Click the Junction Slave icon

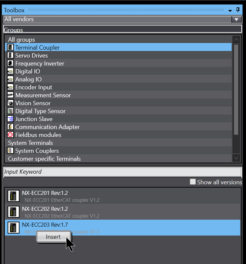[x=10, y=119]
